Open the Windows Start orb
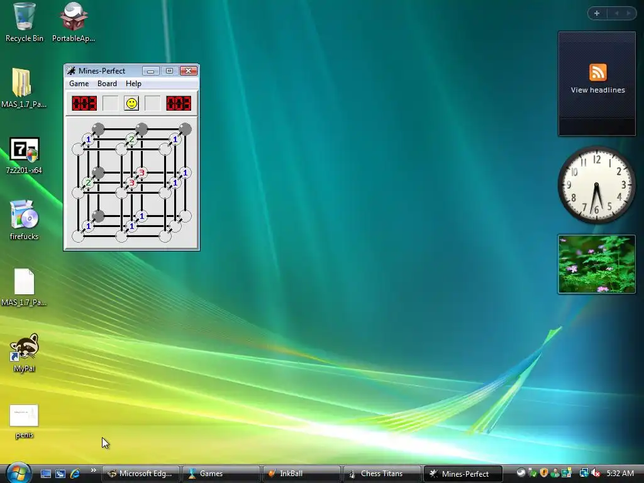 18,473
